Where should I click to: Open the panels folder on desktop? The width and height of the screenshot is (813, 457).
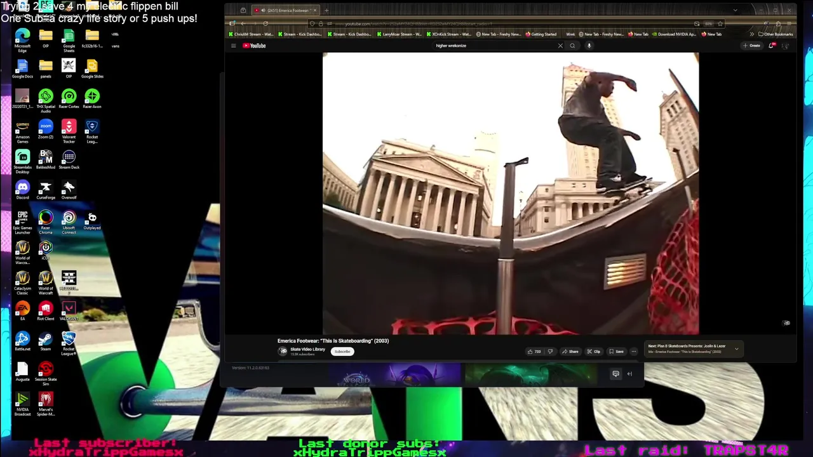[46, 69]
